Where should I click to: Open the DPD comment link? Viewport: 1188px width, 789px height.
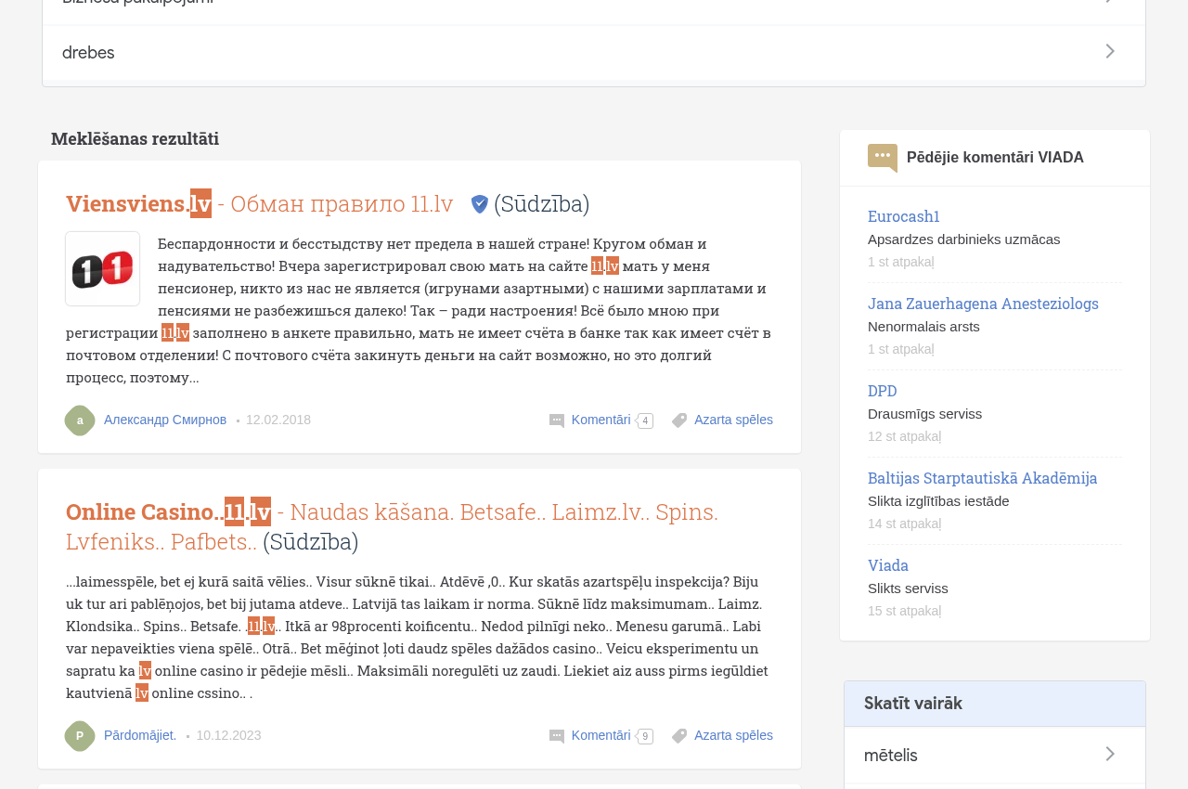883,391
